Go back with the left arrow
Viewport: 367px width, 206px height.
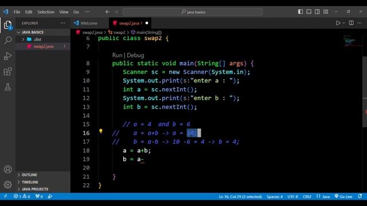click(107, 11)
